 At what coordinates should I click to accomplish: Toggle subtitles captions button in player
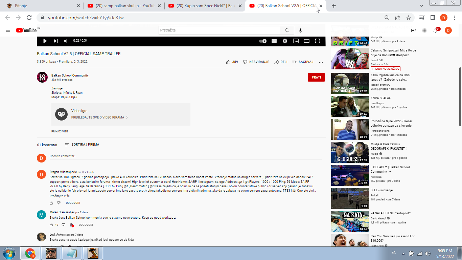point(274,41)
